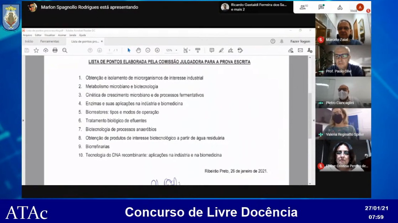Click the page number input field
Viewport: 398px width, 223px height.
coord(109,50)
